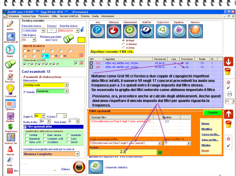The image size is (236, 176).
Task: Uncheck the TO ruota checkbox
Action: tap(43, 56)
